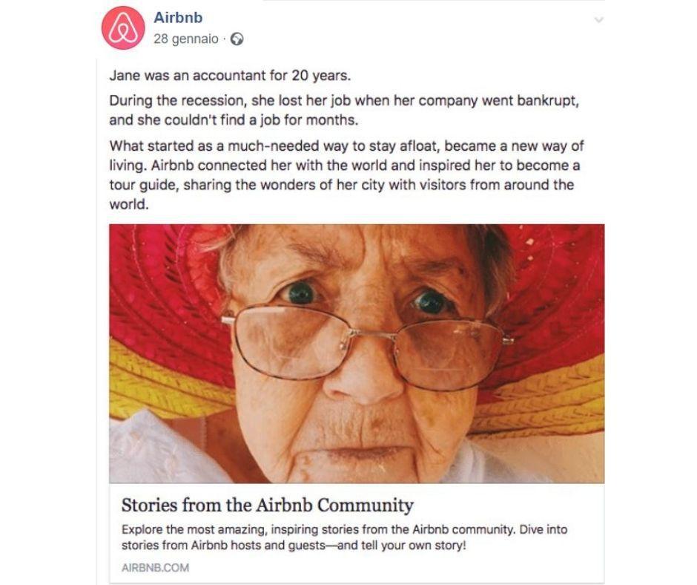This screenshot has height=585, width=697.
Task: Click "Stories from the Airbnb Community" headline
Action: click(267, 506)
